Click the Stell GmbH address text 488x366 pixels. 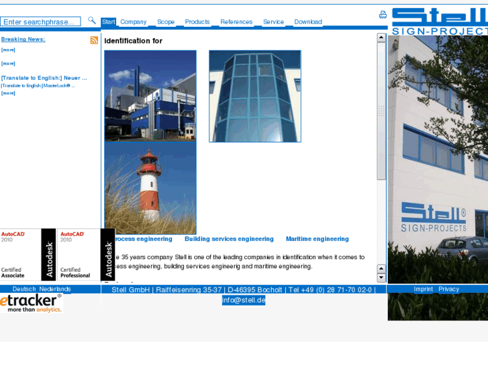point(244,289)
